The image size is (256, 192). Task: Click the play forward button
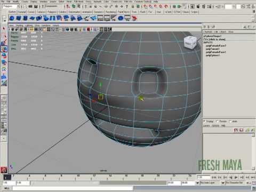pos(236,177)
